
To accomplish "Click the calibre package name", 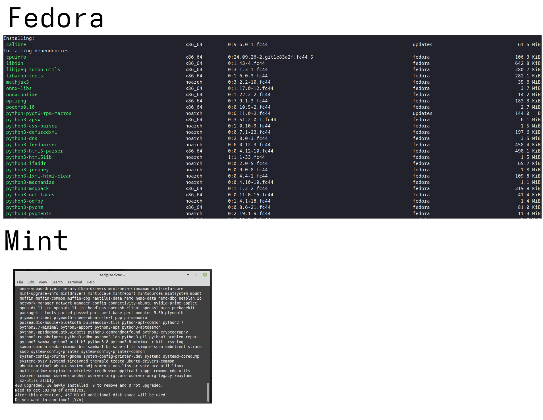I will click(x=16, y=44).
